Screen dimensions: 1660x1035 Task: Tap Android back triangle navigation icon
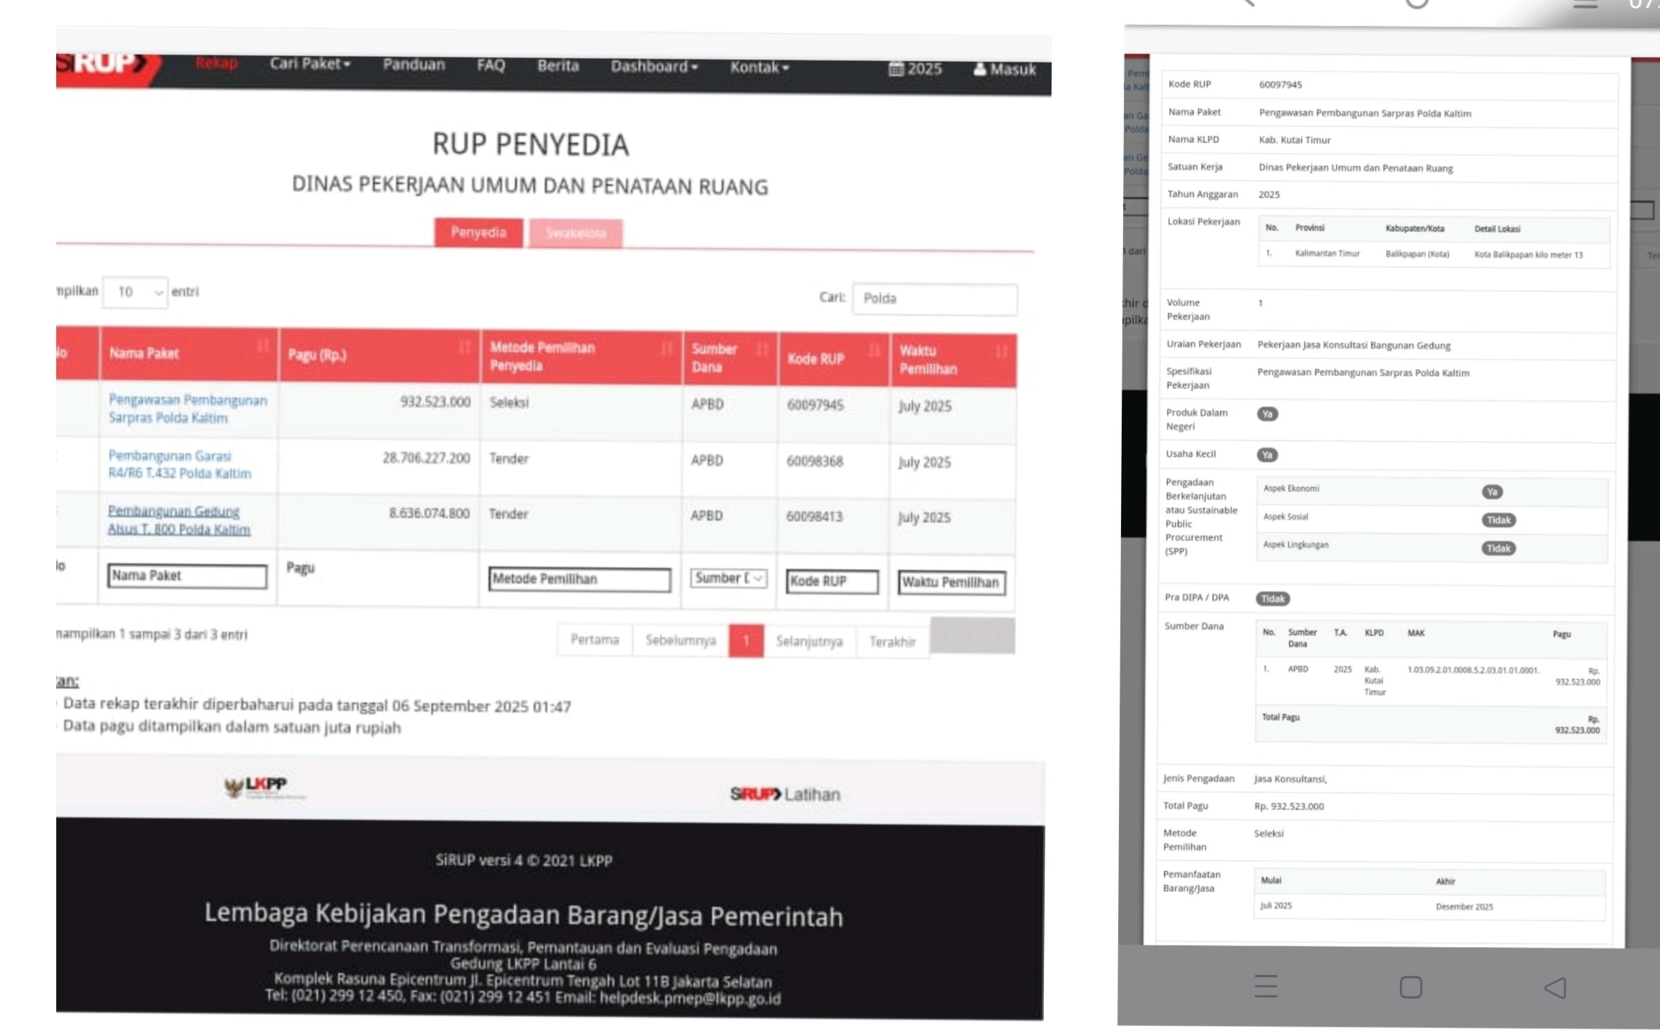[1555, 987]
